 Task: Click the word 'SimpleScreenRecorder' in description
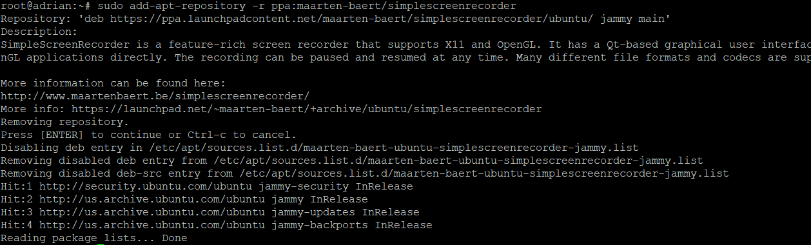(x=65, y=44)
